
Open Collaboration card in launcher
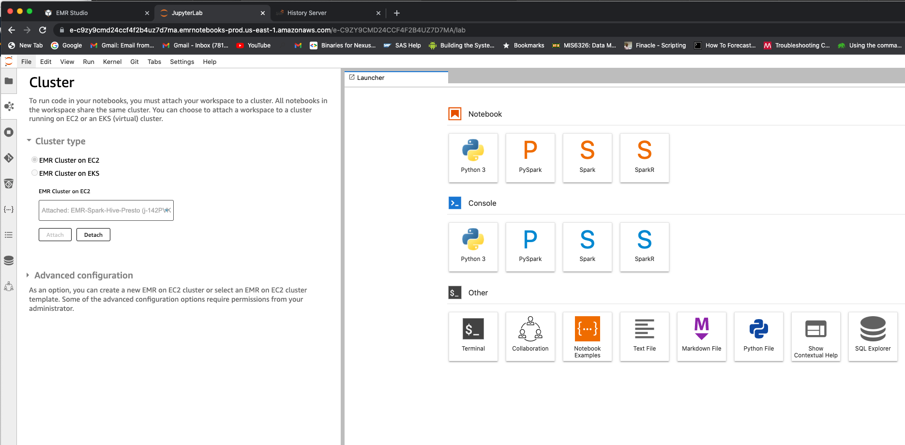tap(530, 337)
